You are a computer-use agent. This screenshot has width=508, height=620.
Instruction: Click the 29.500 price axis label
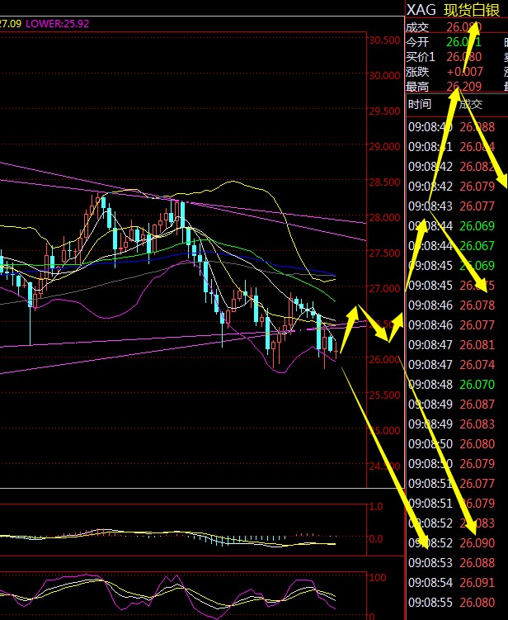[x=384, y=111]
